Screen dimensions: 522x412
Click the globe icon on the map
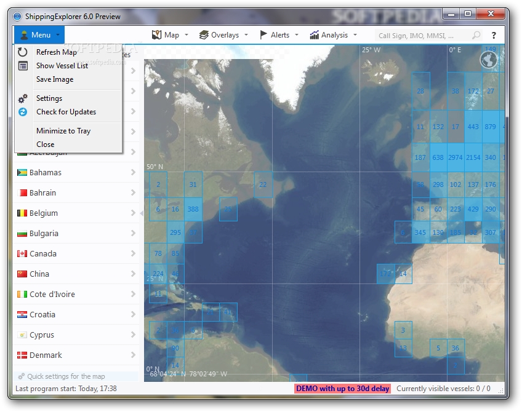(x=488, y=60)
